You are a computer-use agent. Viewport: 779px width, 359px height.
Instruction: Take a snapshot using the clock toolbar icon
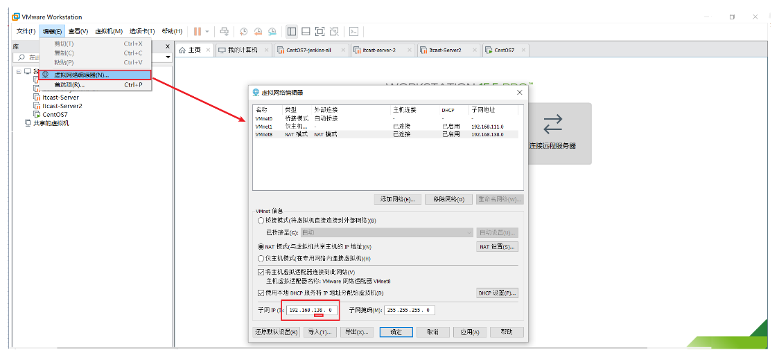[243, 31]
